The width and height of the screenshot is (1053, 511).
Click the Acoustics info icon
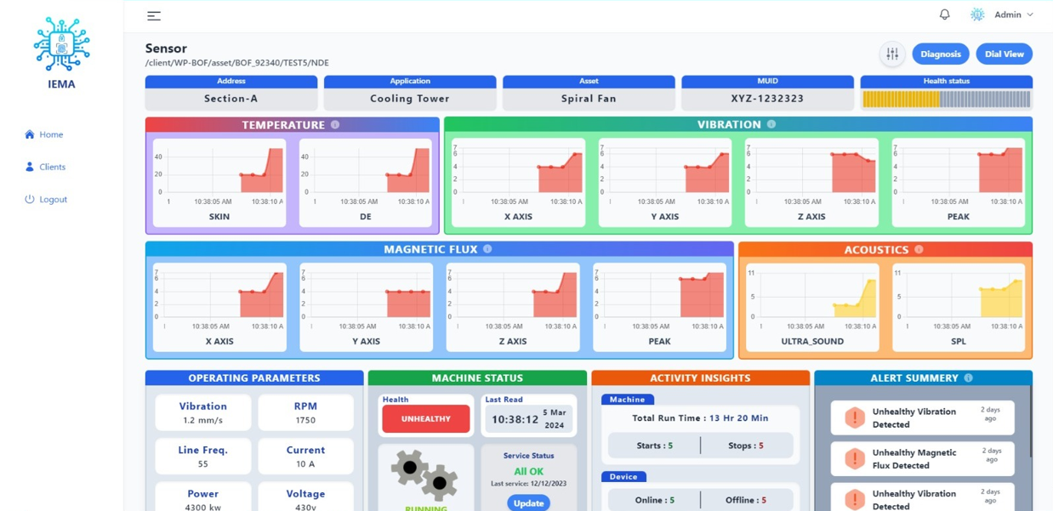919,250
